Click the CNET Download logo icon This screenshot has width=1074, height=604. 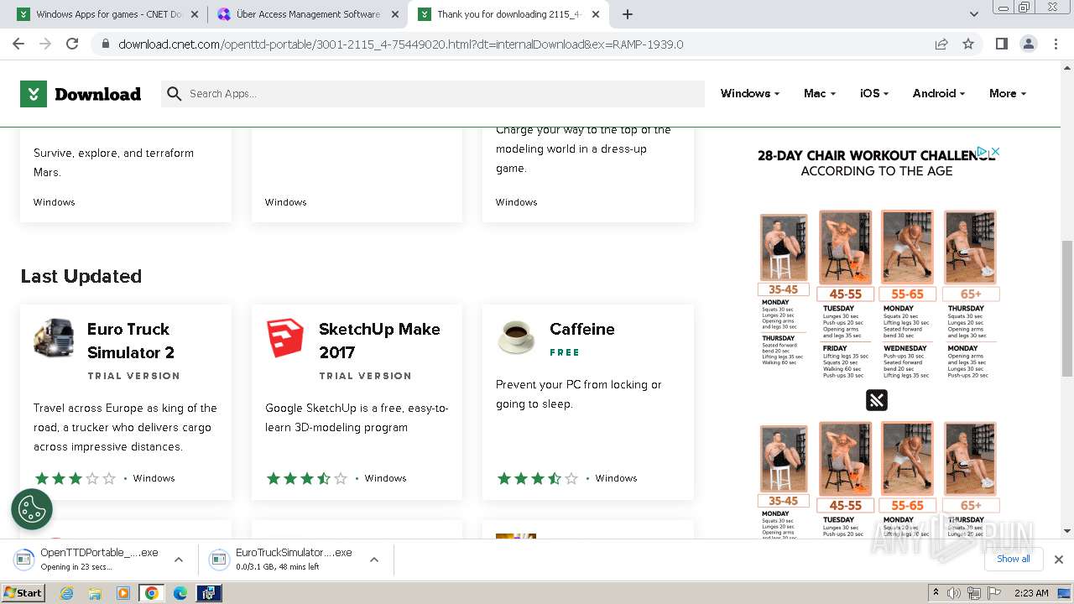coord(33,94)
